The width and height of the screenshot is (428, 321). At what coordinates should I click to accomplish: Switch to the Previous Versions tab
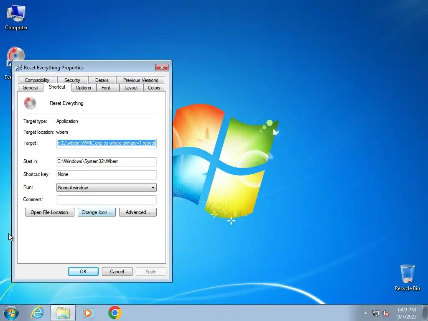click(x=140, y=80)
